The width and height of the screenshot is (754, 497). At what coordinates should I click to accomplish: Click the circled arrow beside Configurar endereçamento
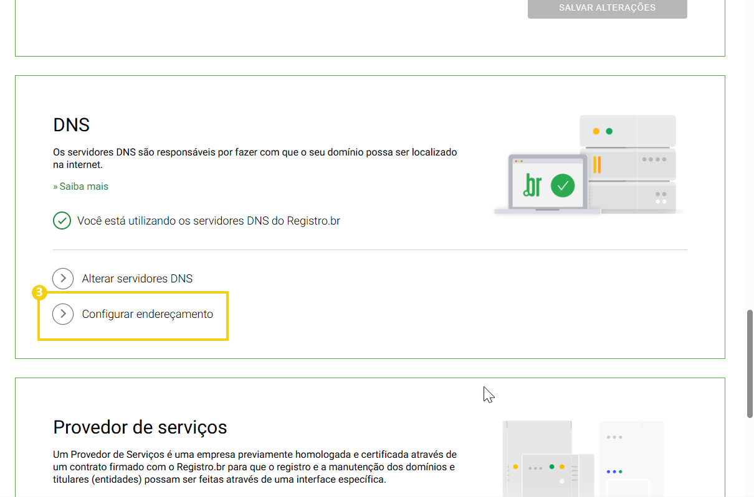point(62,314)
